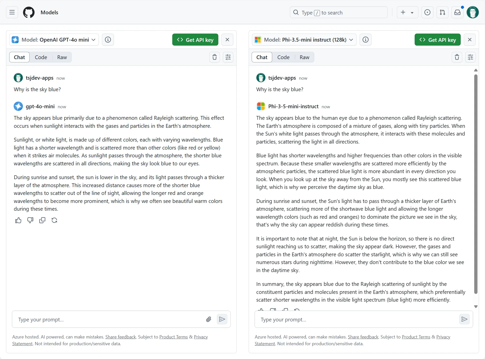The image size is (485, 359).
Task: Copy the gpt-4o-mini response
Action: [42, 220]
